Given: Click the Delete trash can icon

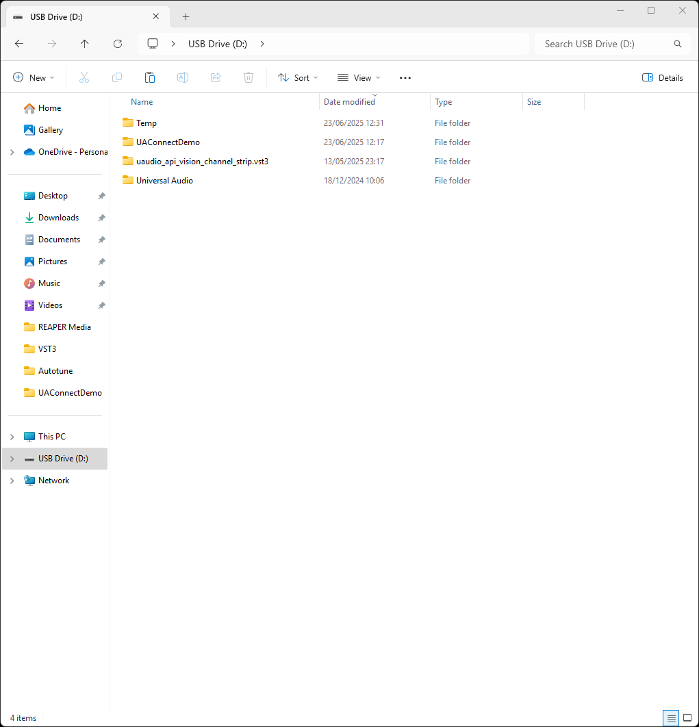Looking at the screenshot, I should click(x=249, y=77).
